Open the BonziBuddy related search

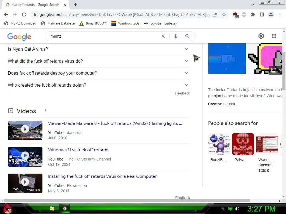click(x=219, y=148)
